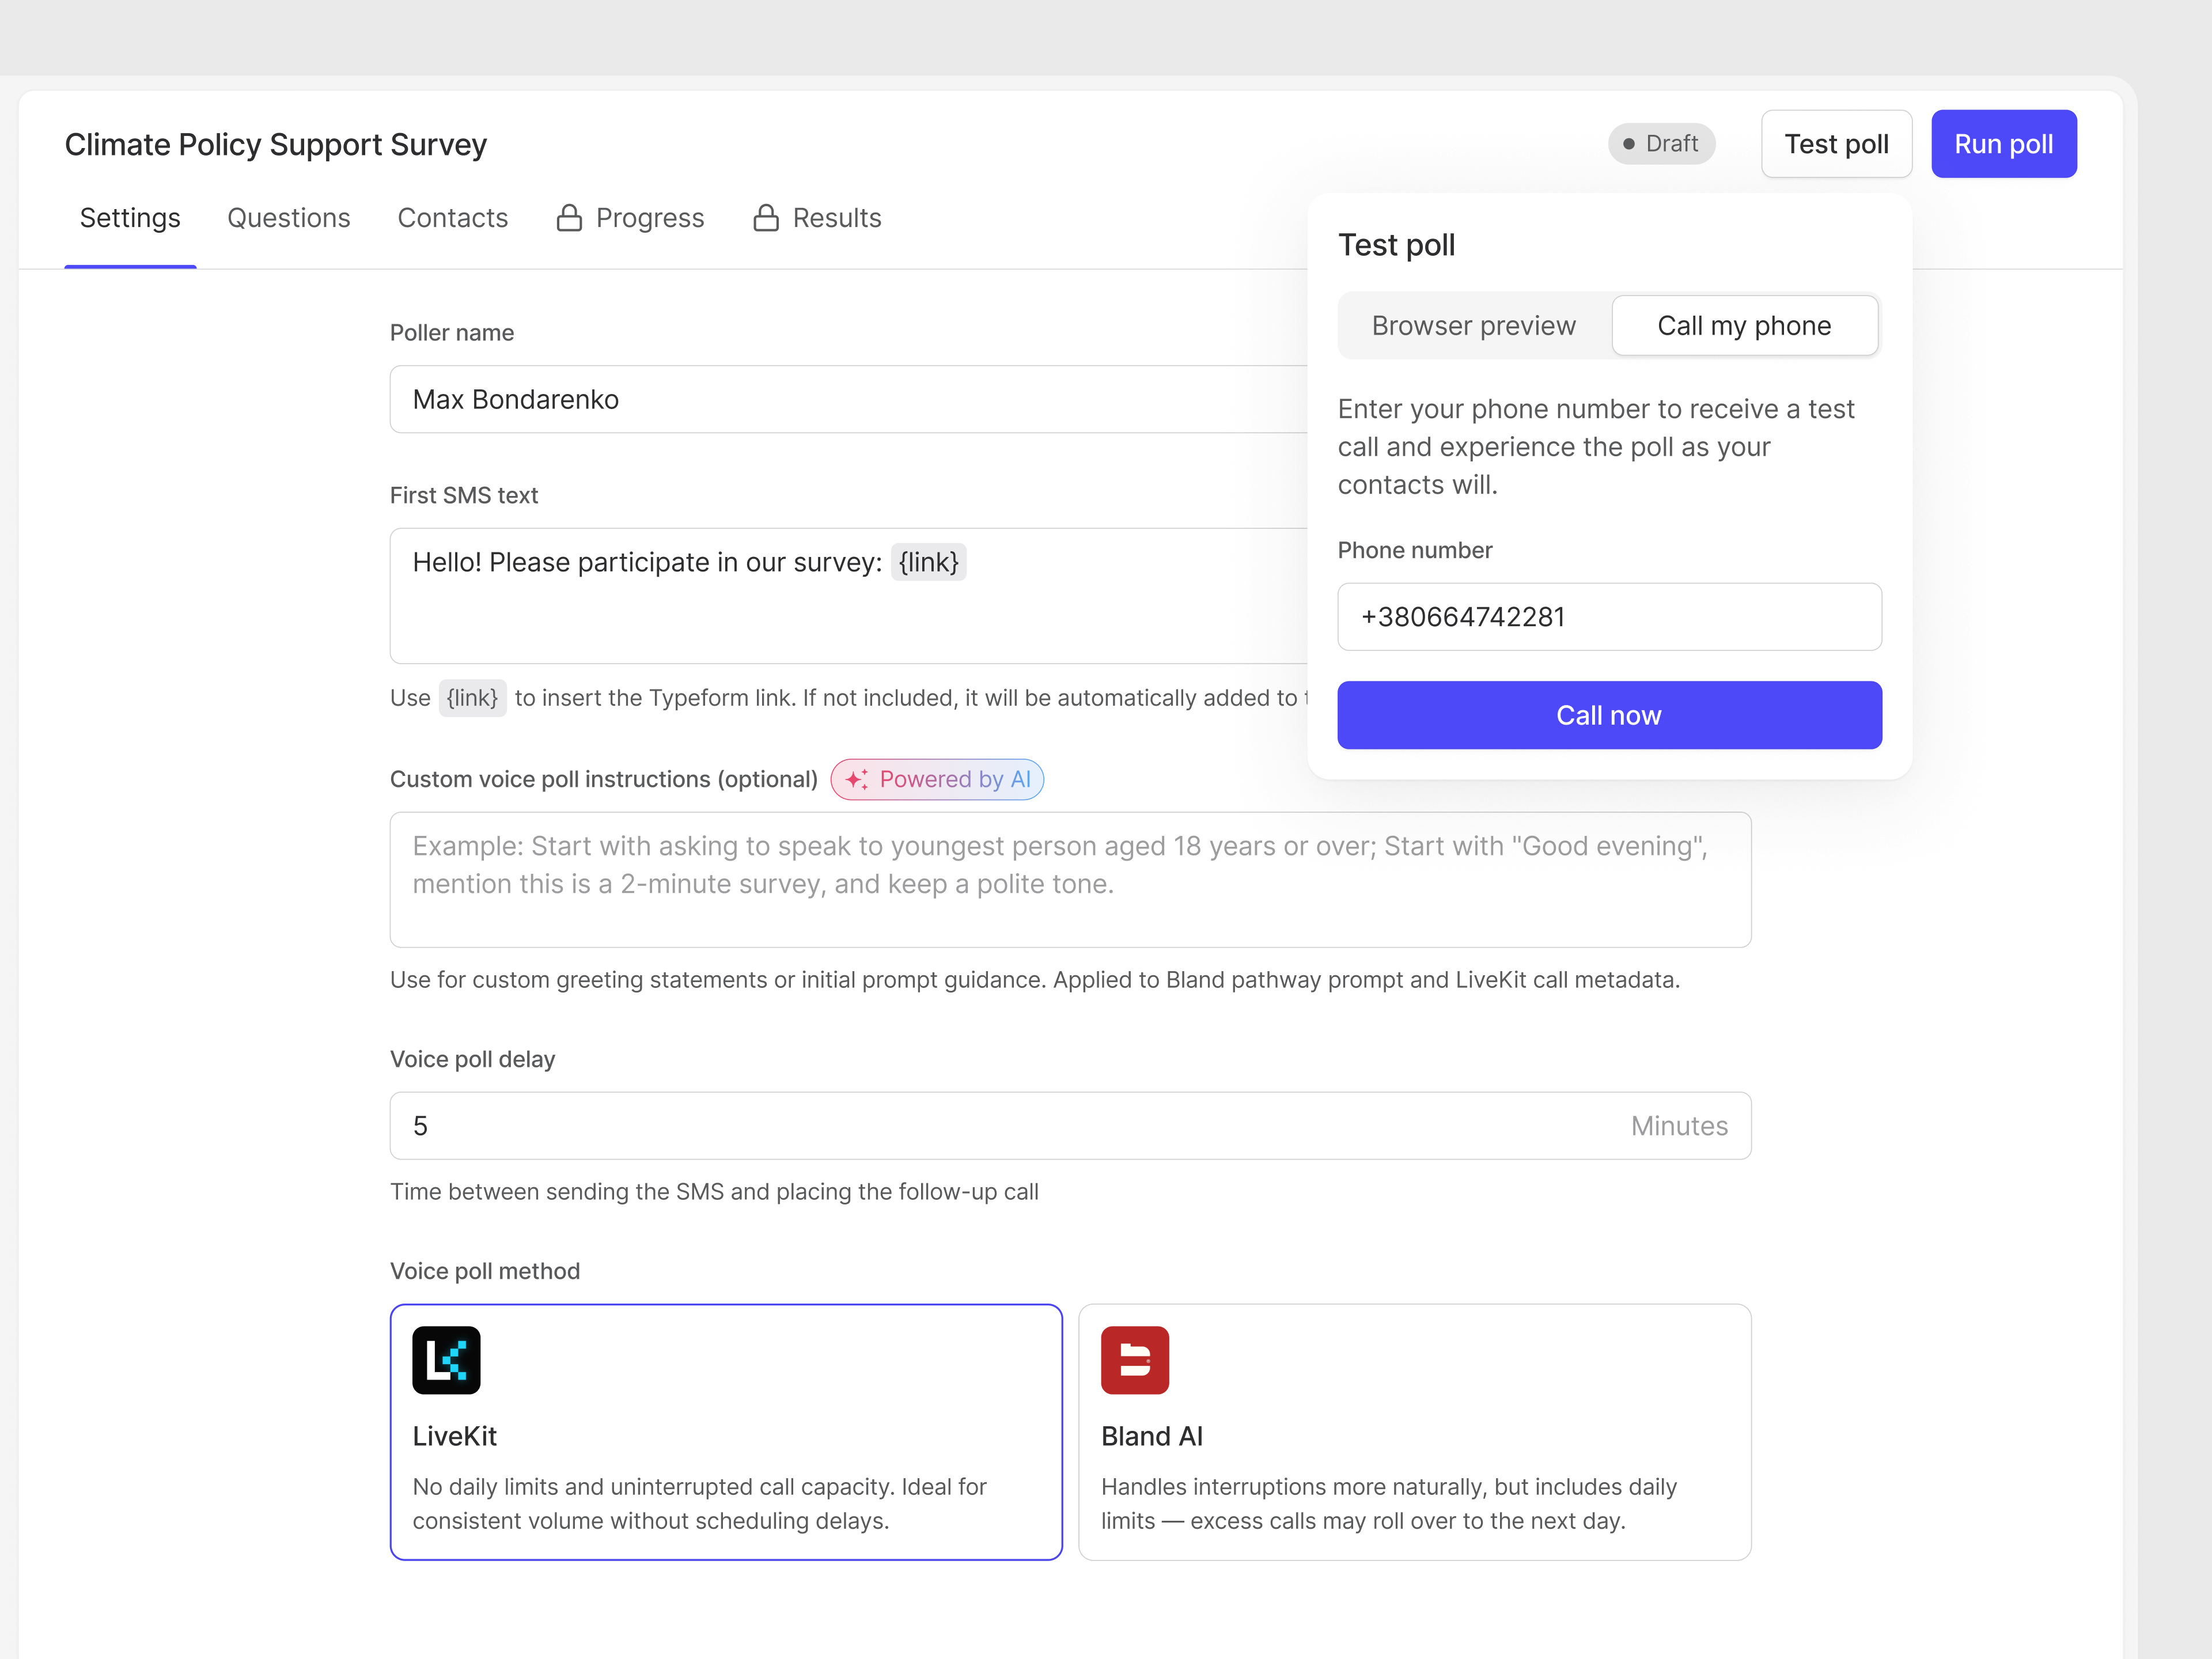The height and width of the screenshot is (1659, 2212).
Task: Select Bland AI as voice poll method
Action: point(1415,1432)
